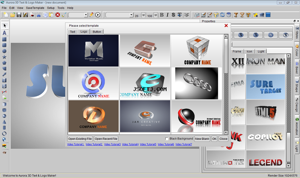The width and height of the screenshot is (300, 178).
Task: Click the Open Existing File button
Action: pyautogui.click(x=80, y=139)
